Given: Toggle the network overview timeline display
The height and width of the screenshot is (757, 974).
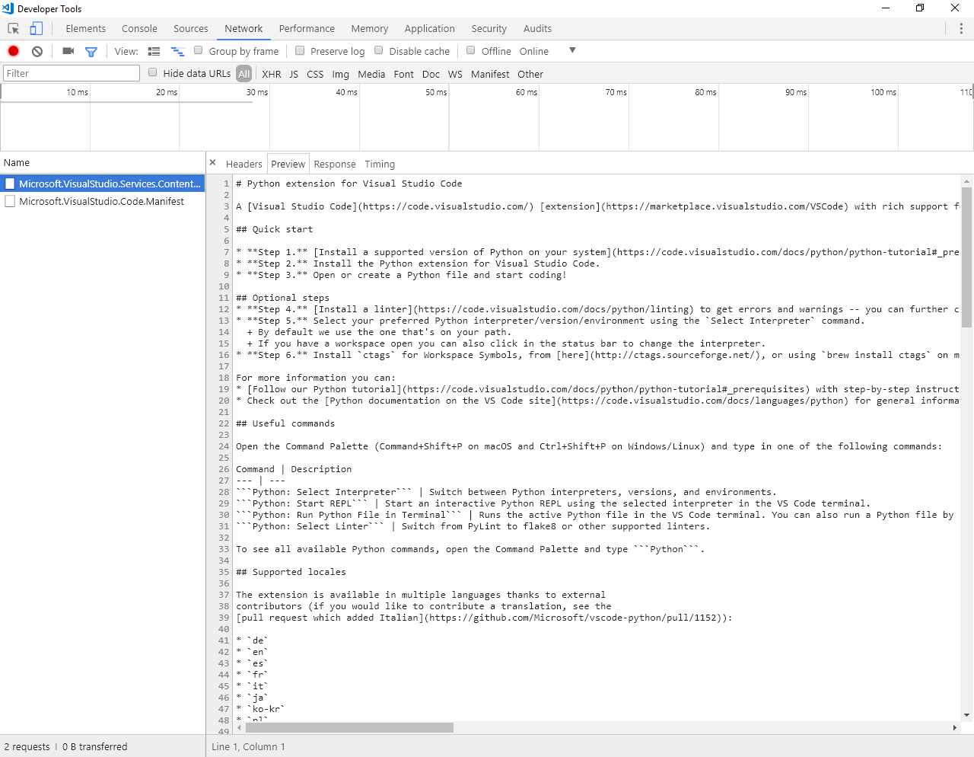Looking at the screenshot, I should coord(178,51).
